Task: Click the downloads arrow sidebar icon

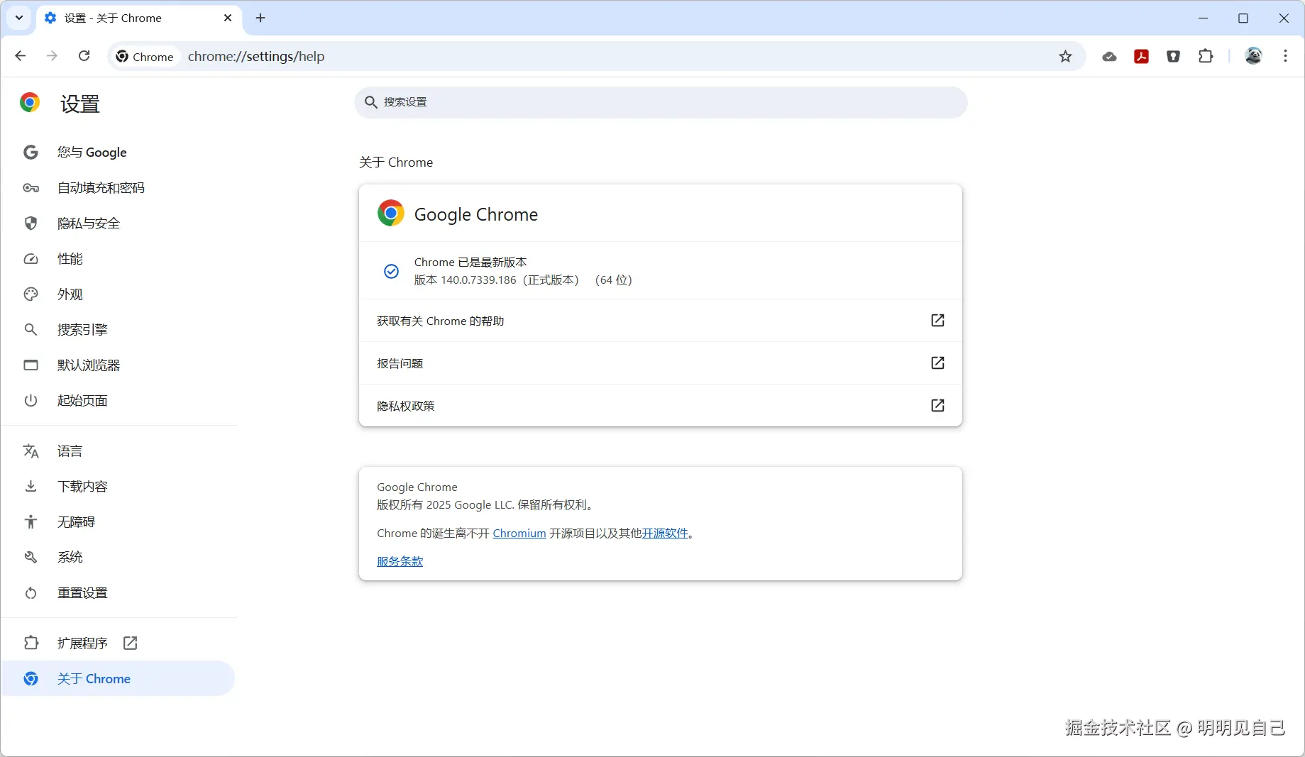Action: 31,487
